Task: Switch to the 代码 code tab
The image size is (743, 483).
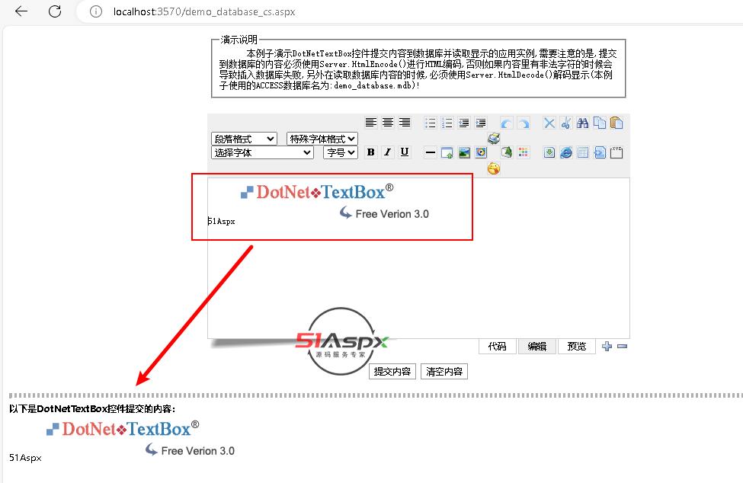Action: tap(497, 346)
